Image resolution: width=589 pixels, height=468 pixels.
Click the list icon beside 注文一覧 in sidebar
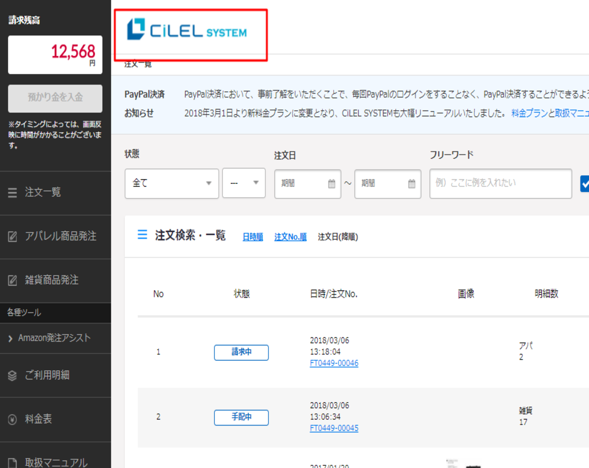click(x=12, y=193)
